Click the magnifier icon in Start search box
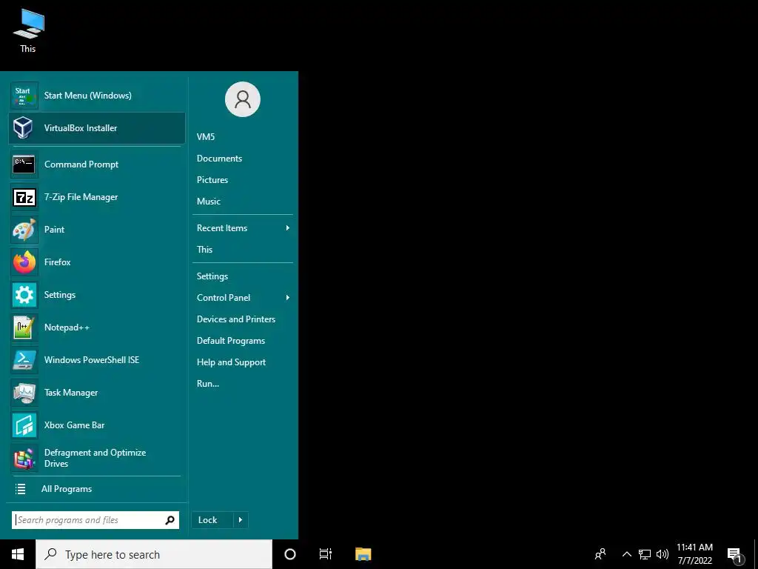This screenshot has height=569, width=758. pos(170,520)
